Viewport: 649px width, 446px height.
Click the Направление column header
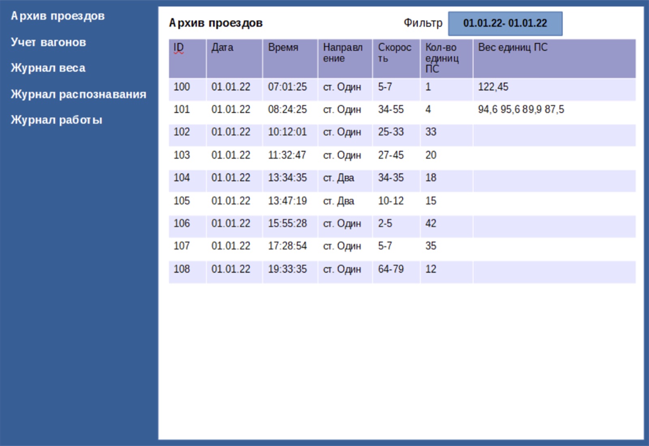(345, 58)
